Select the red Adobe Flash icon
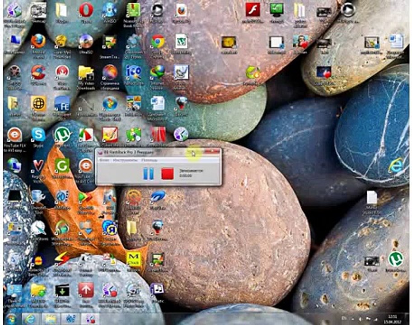412x325 pixels. 253,10
